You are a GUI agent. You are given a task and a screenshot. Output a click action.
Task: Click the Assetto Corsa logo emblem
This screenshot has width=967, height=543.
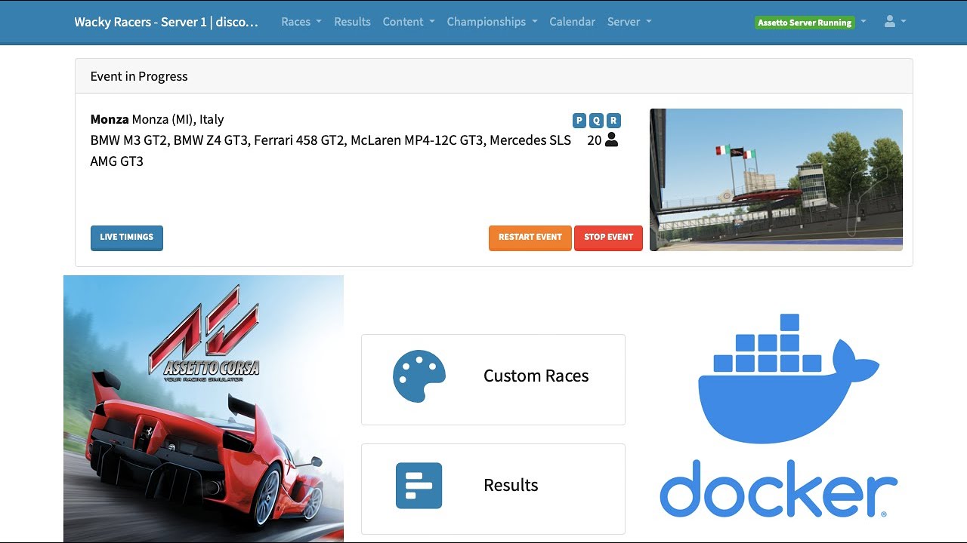[204, 332]
